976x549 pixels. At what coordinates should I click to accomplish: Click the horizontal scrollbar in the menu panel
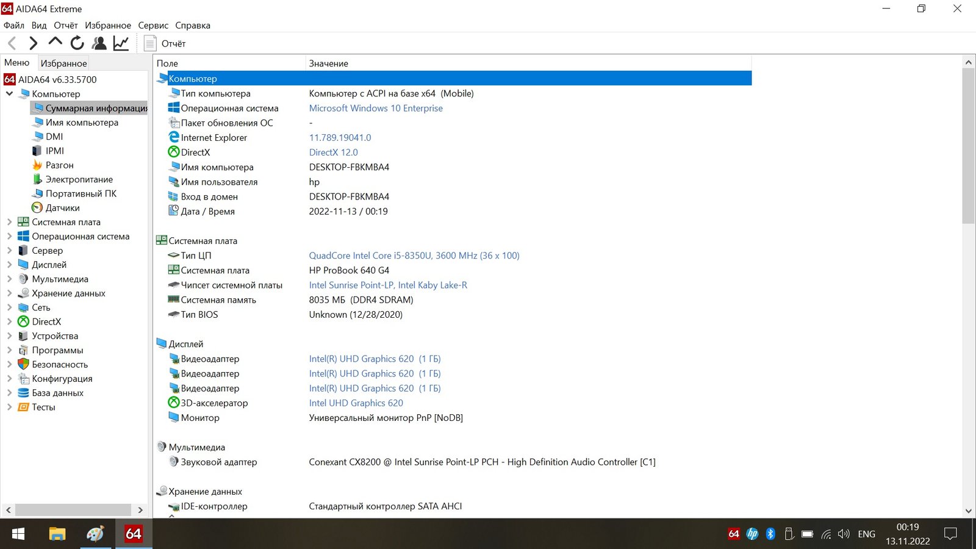click(73, 510)
